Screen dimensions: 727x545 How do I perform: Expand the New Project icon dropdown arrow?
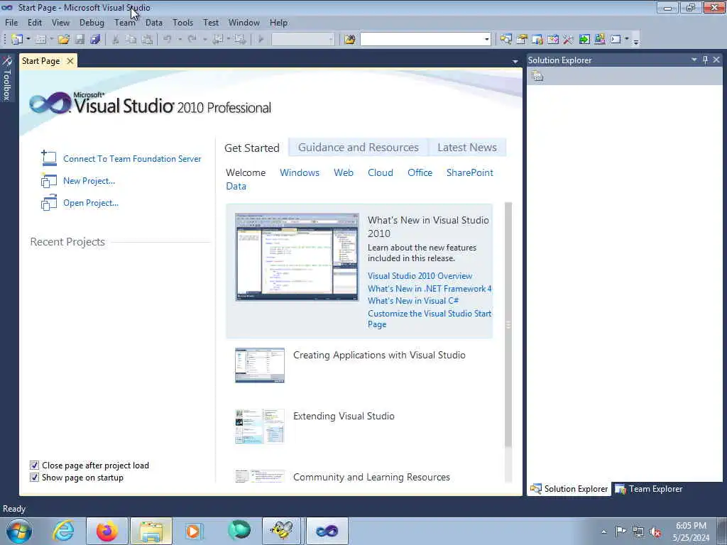(x=28, y=40)
